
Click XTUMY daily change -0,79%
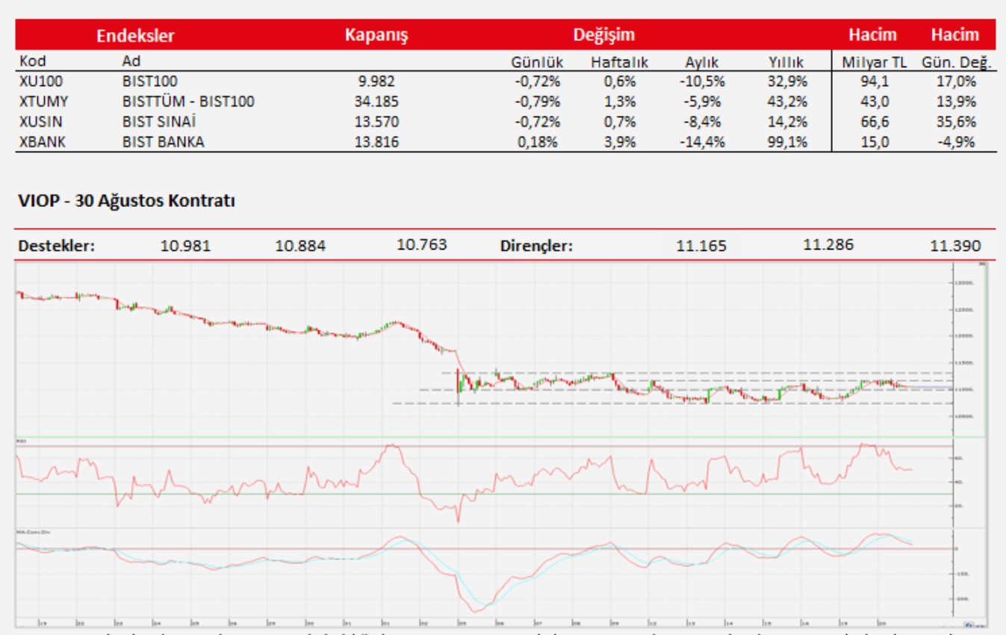[537, 102]
